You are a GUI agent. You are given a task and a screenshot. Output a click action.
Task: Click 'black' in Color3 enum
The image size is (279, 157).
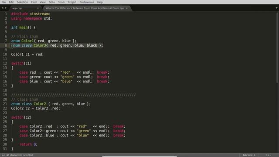pyautogui.click(x=92, y=45)
